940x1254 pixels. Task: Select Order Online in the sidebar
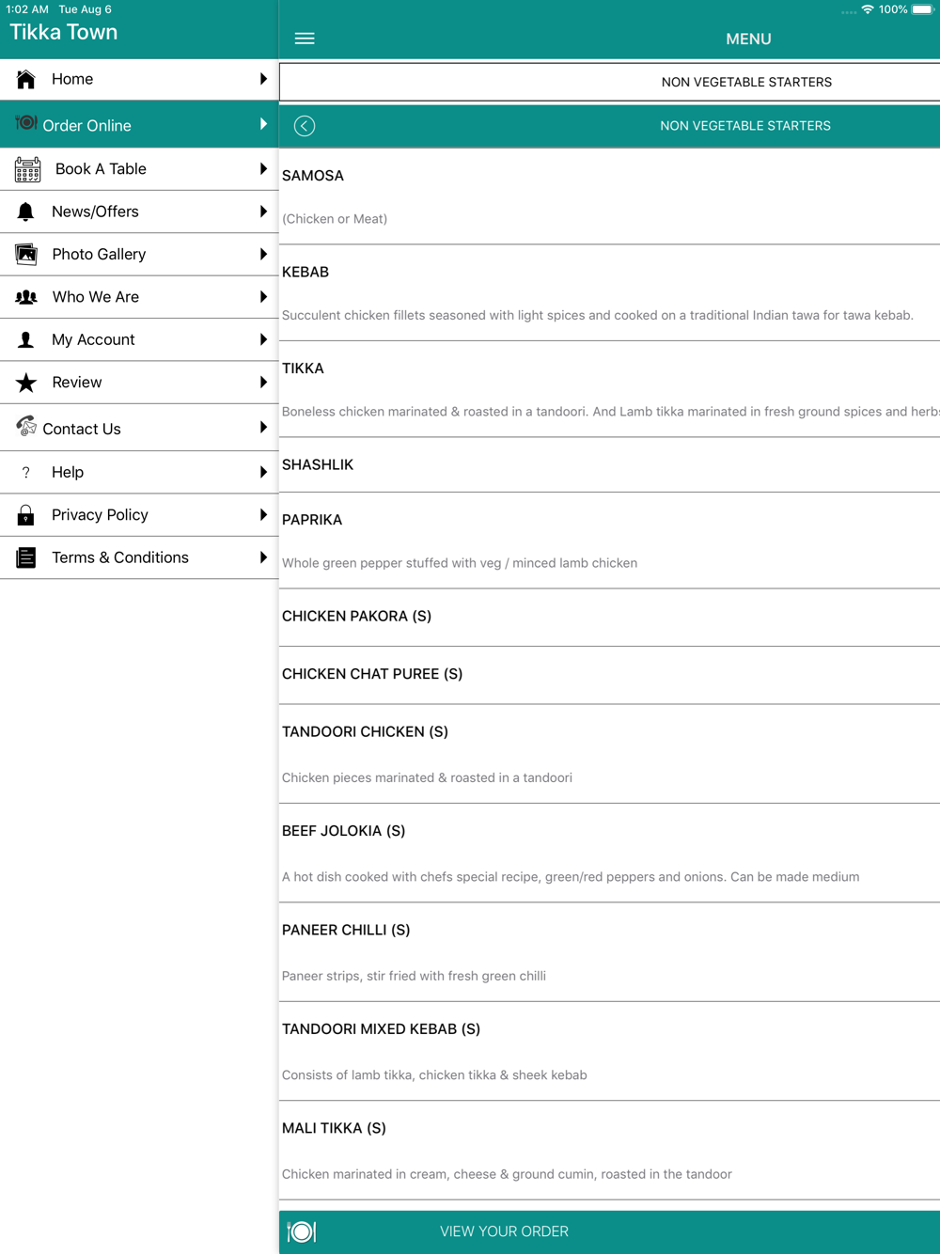point(87,125)
